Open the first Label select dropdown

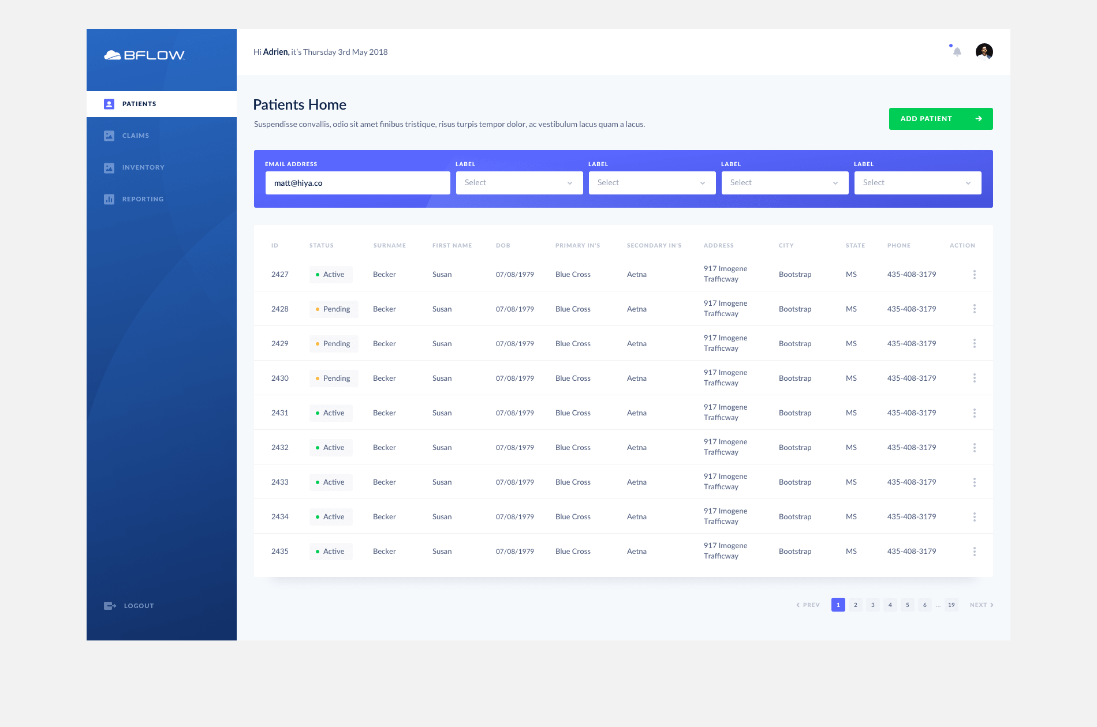[x=520, y=183]
